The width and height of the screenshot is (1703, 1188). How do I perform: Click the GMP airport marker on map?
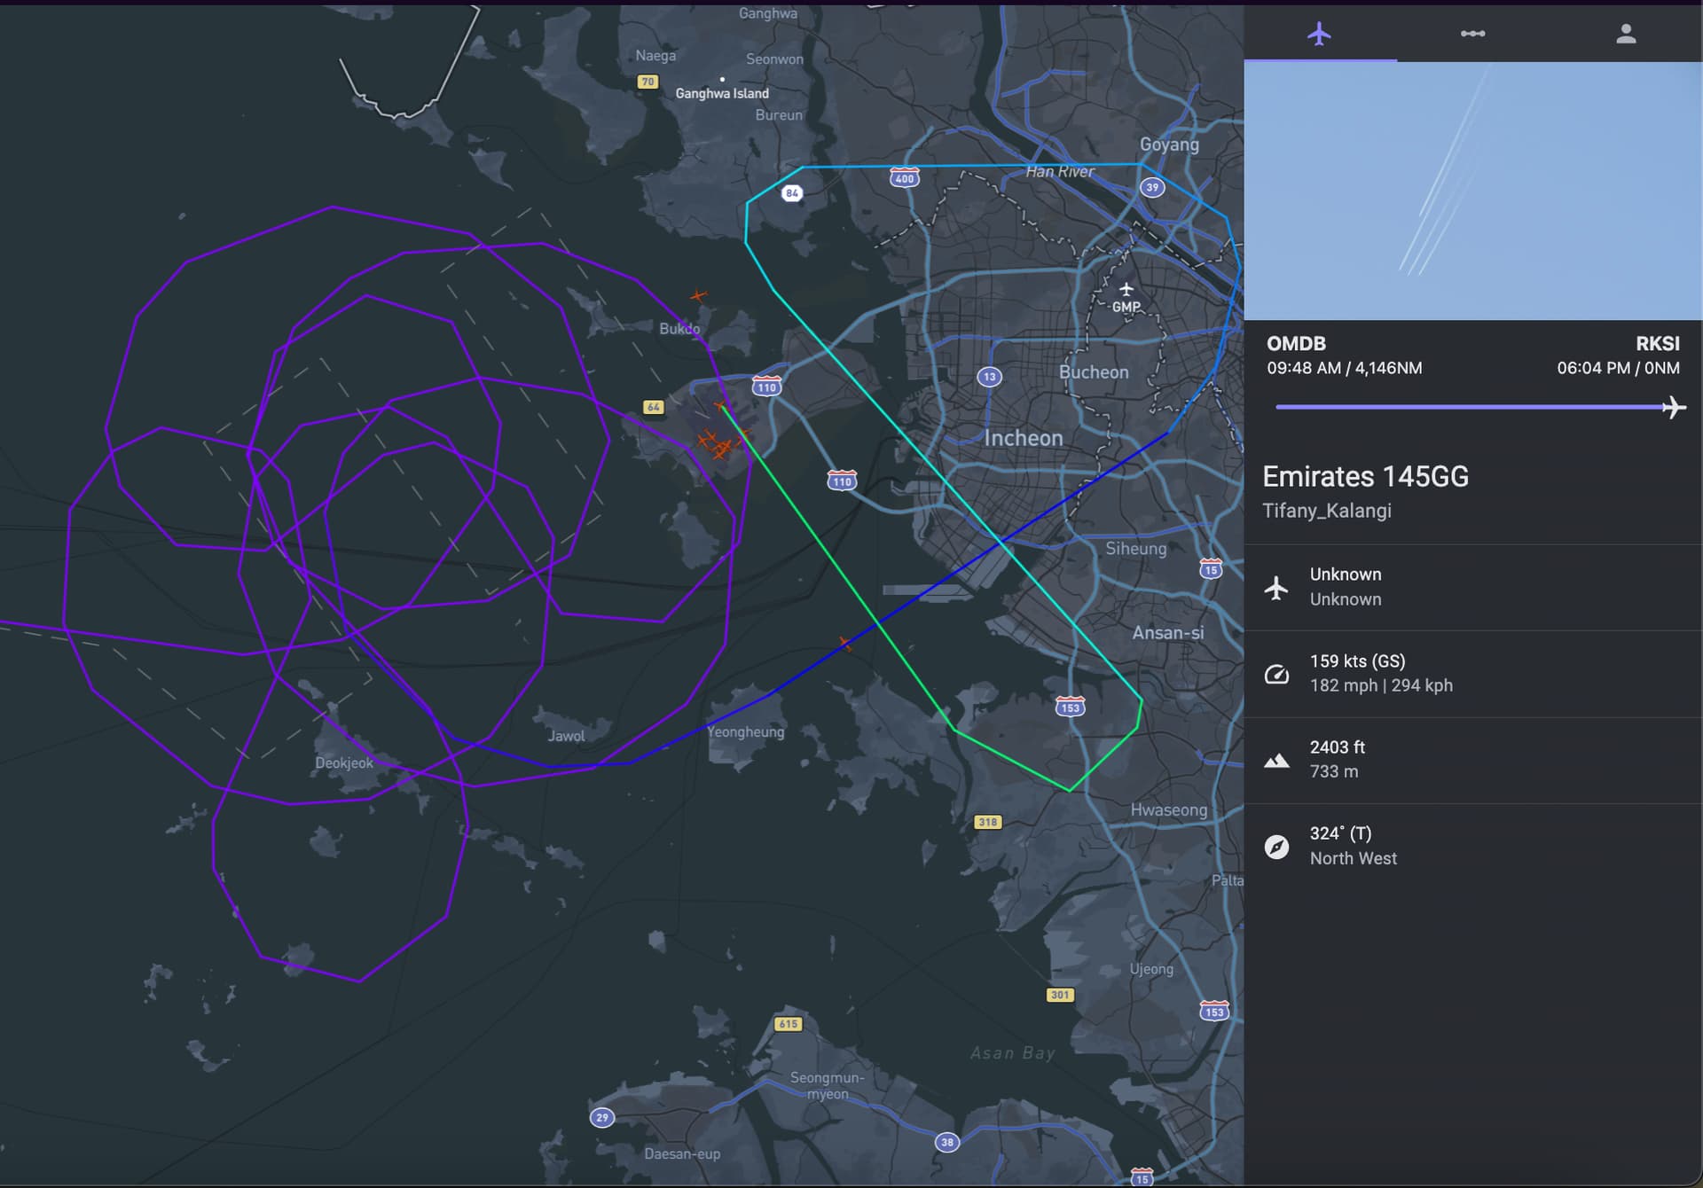point(1126,290)
